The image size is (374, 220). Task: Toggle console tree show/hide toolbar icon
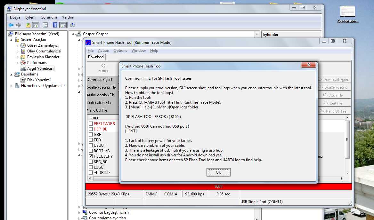(x=36, y=25)
